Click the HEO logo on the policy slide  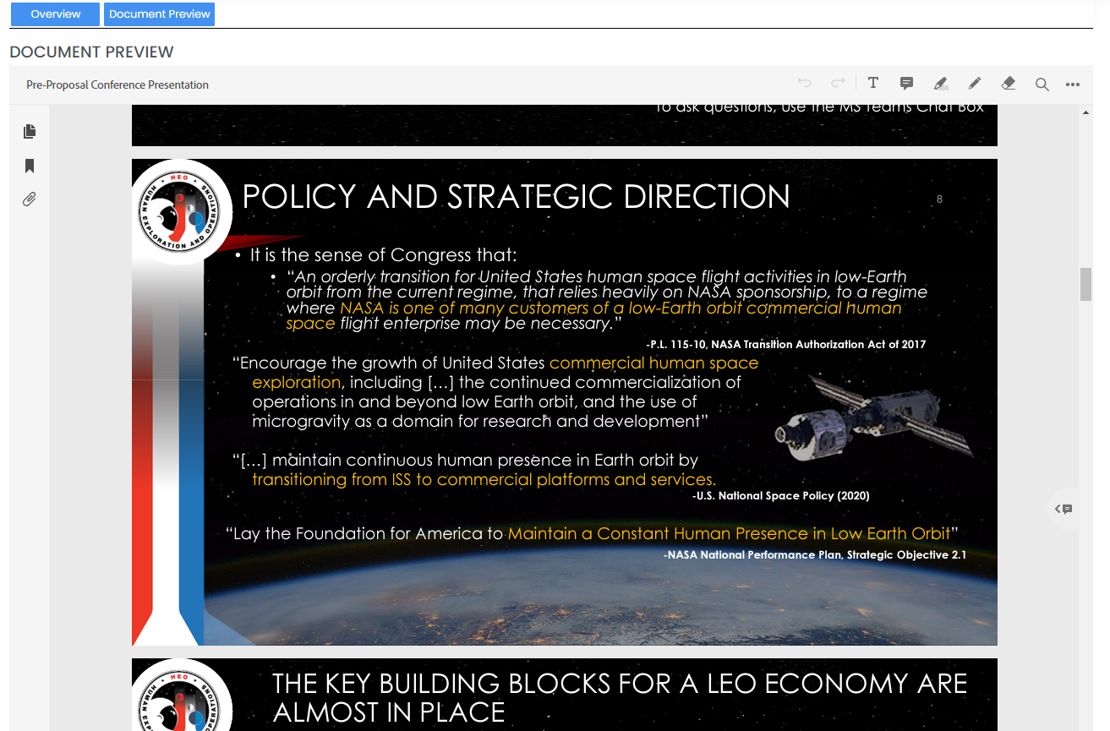[178, 212]
